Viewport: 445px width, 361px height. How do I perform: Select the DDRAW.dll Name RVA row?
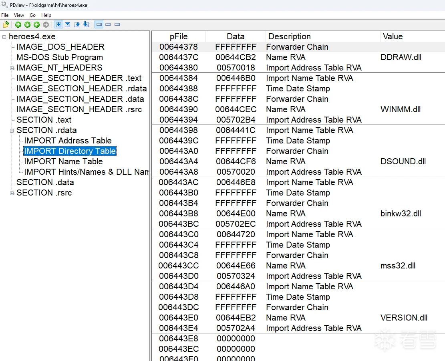(298, 57)
